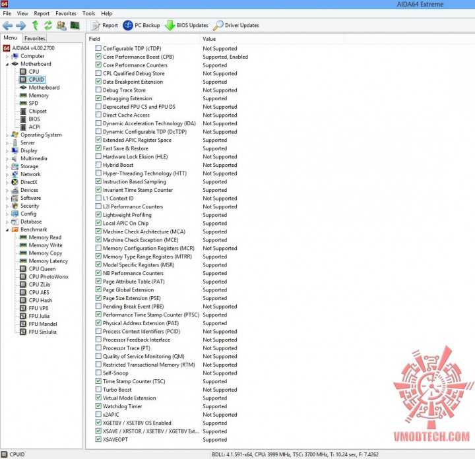The width and height of the screenshot is (475, 459).
Task: Click the PC Backup toolbar icon
Action: coord(128,26)
